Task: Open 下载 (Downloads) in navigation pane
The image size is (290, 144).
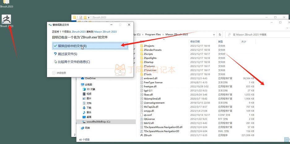Action: tap(89, 107)
